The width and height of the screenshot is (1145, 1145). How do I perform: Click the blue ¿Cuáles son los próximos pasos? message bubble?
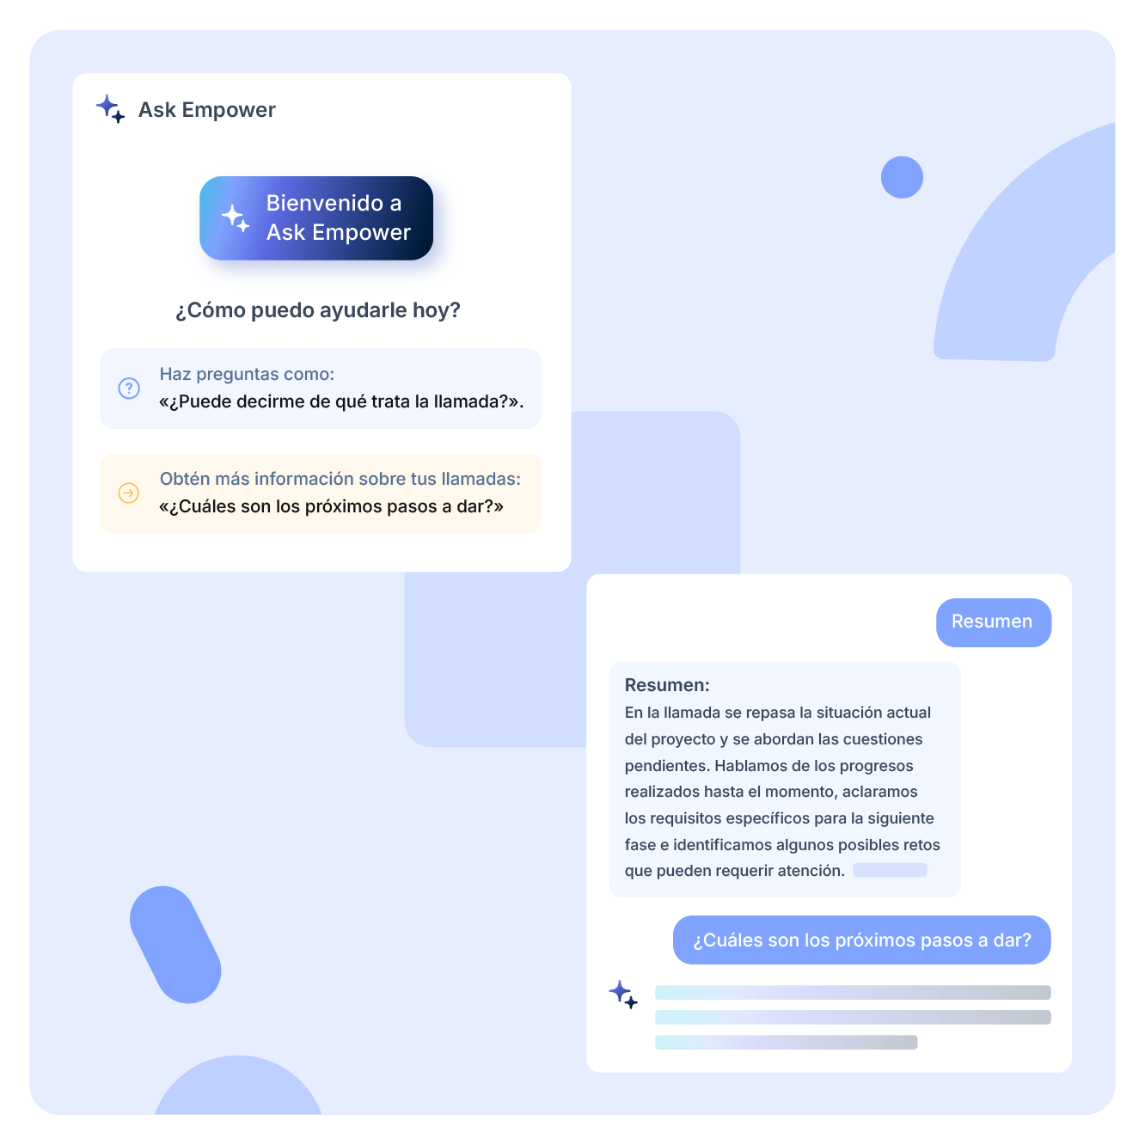pos(862,940)
